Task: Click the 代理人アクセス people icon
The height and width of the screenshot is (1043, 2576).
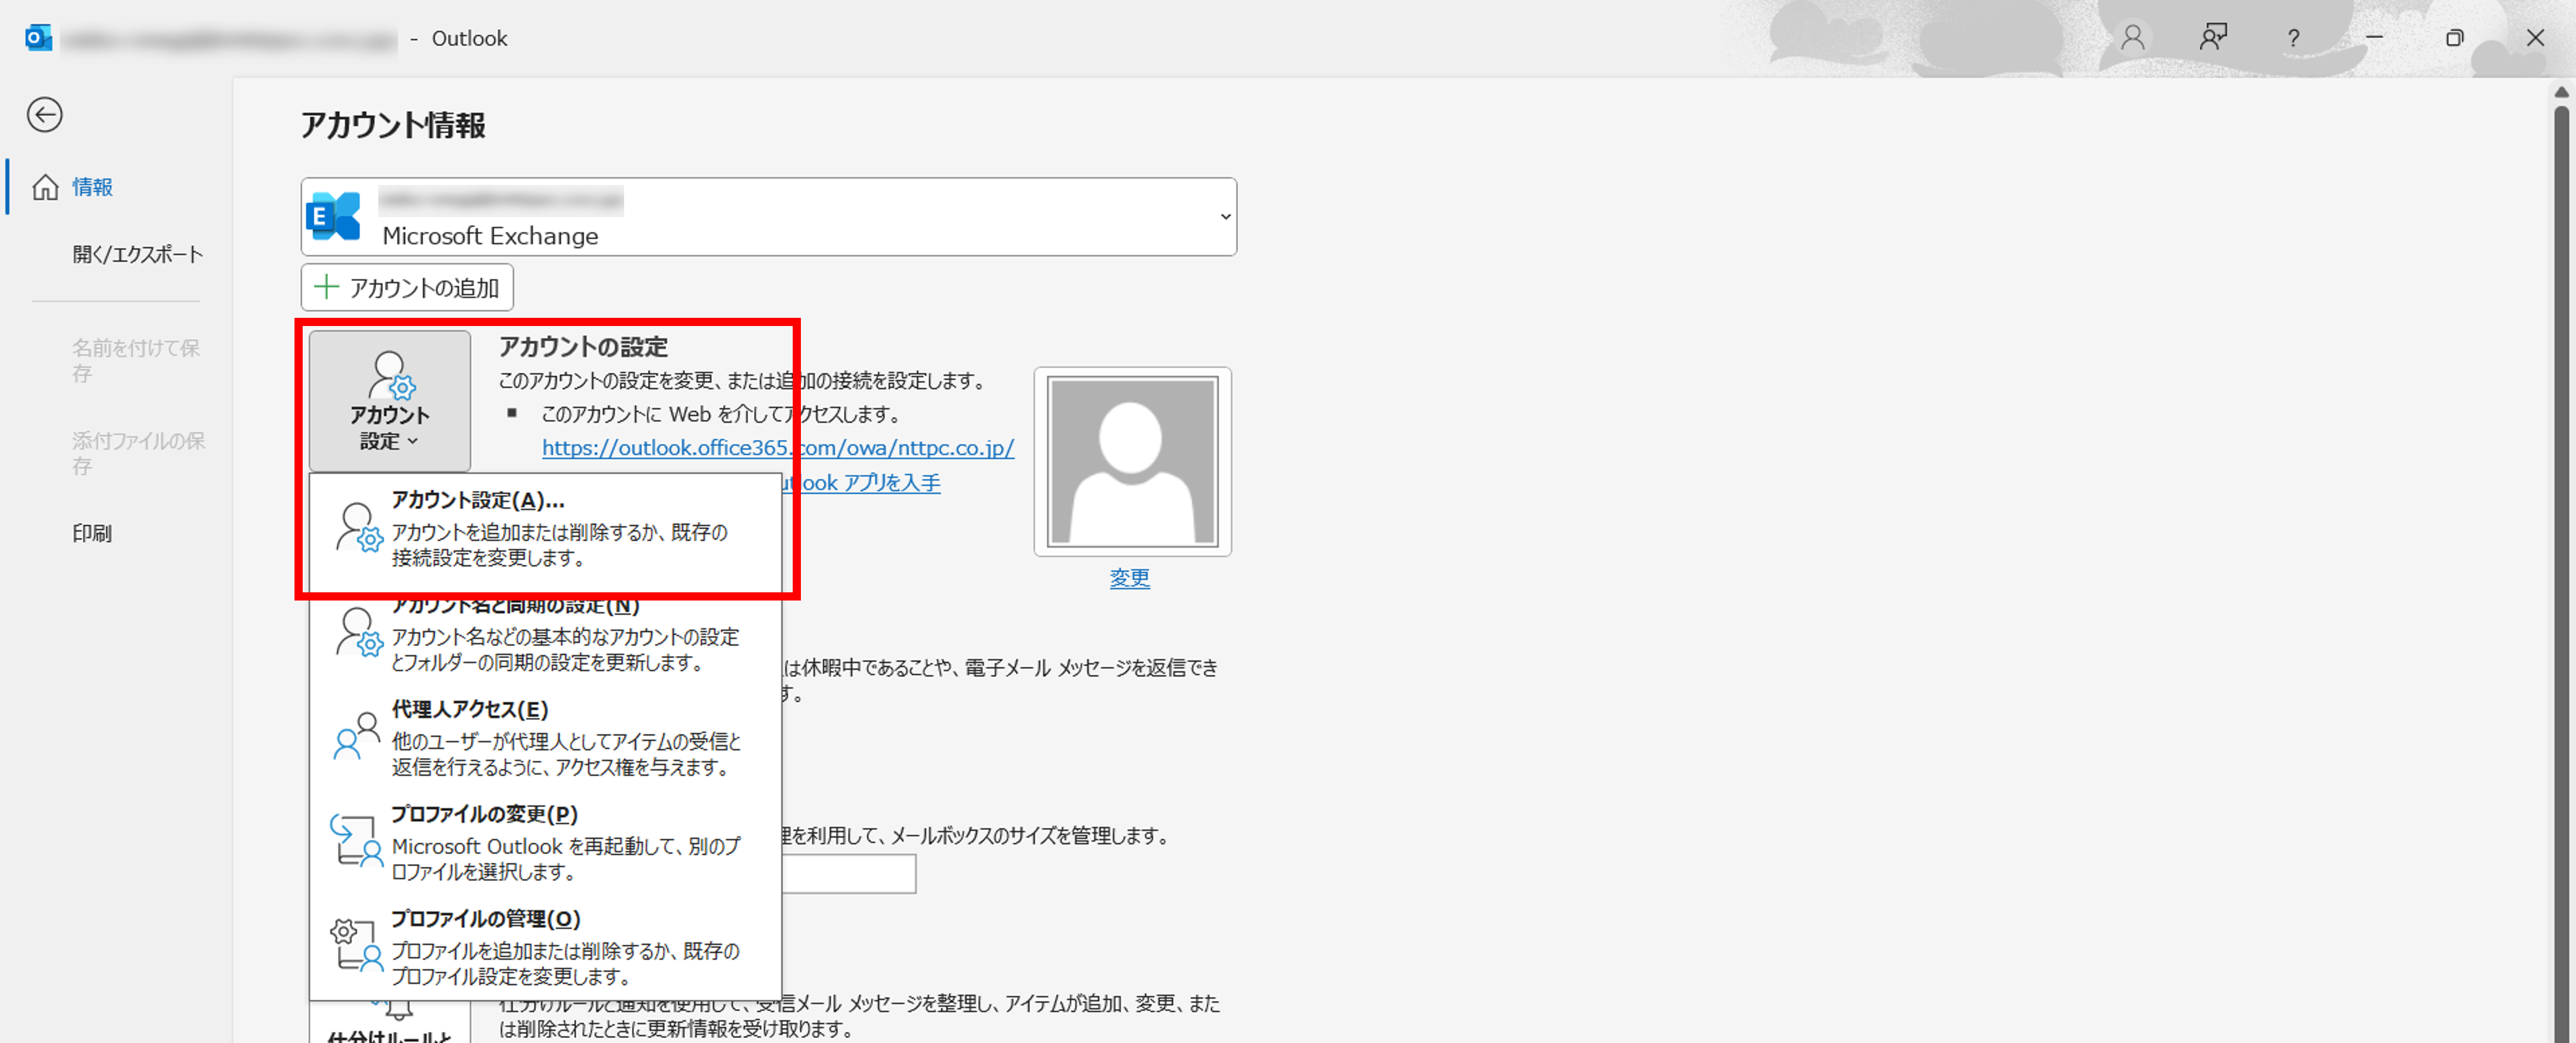Action: [x=357, y=737]
